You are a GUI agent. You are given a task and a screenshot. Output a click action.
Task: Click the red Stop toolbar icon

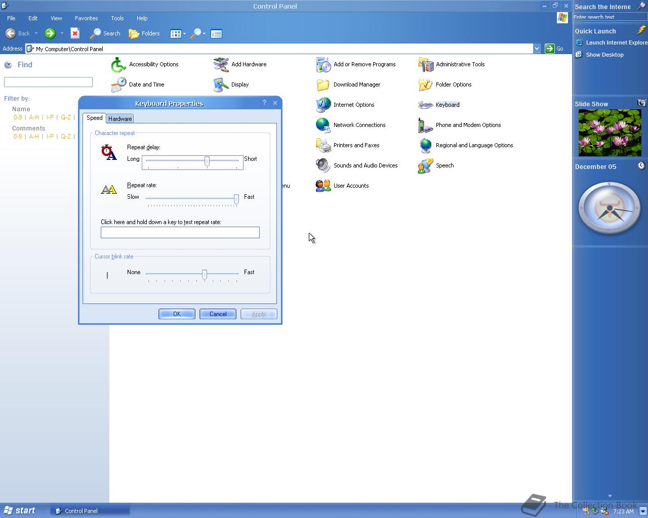point(75,33)
